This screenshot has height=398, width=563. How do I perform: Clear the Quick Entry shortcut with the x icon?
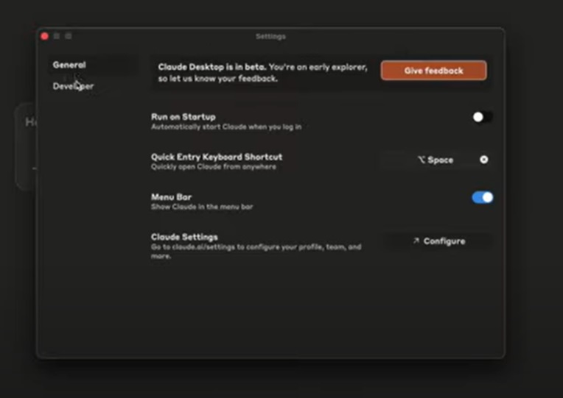[x=483, y=160]
